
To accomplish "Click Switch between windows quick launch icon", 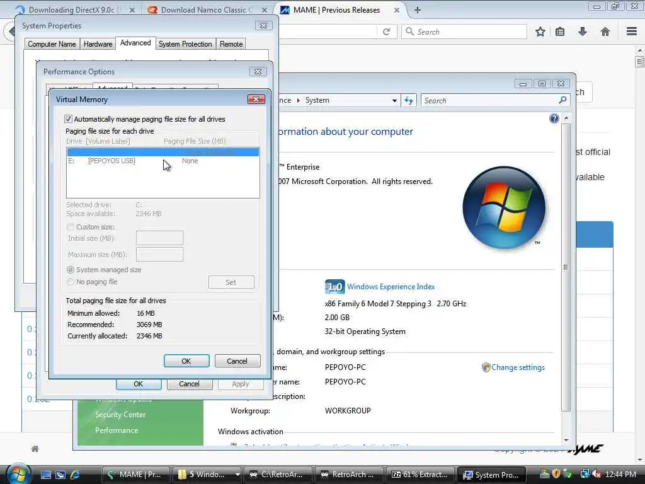I will coord(60,475).
